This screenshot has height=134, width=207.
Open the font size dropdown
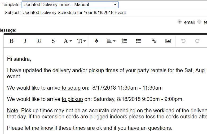pos(81,41)
